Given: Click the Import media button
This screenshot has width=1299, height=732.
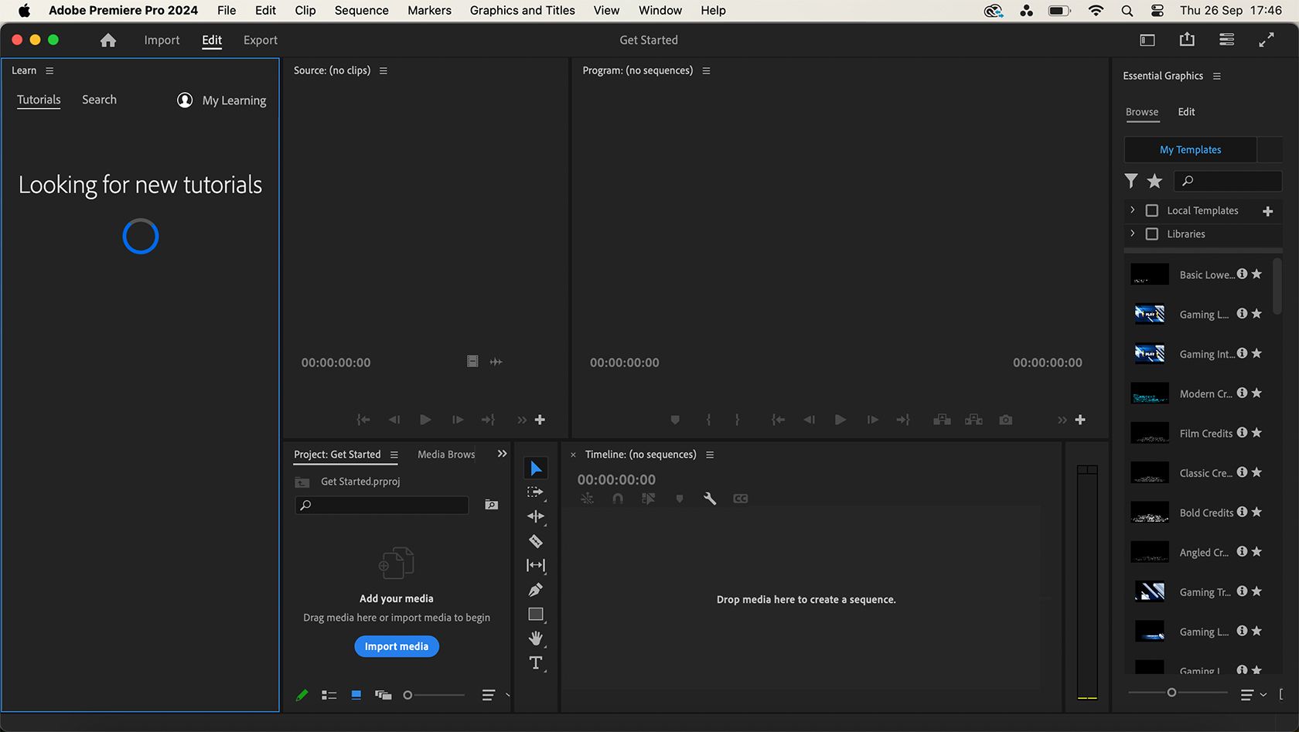Looking at the screenshot, I should (x=396, y=646).
